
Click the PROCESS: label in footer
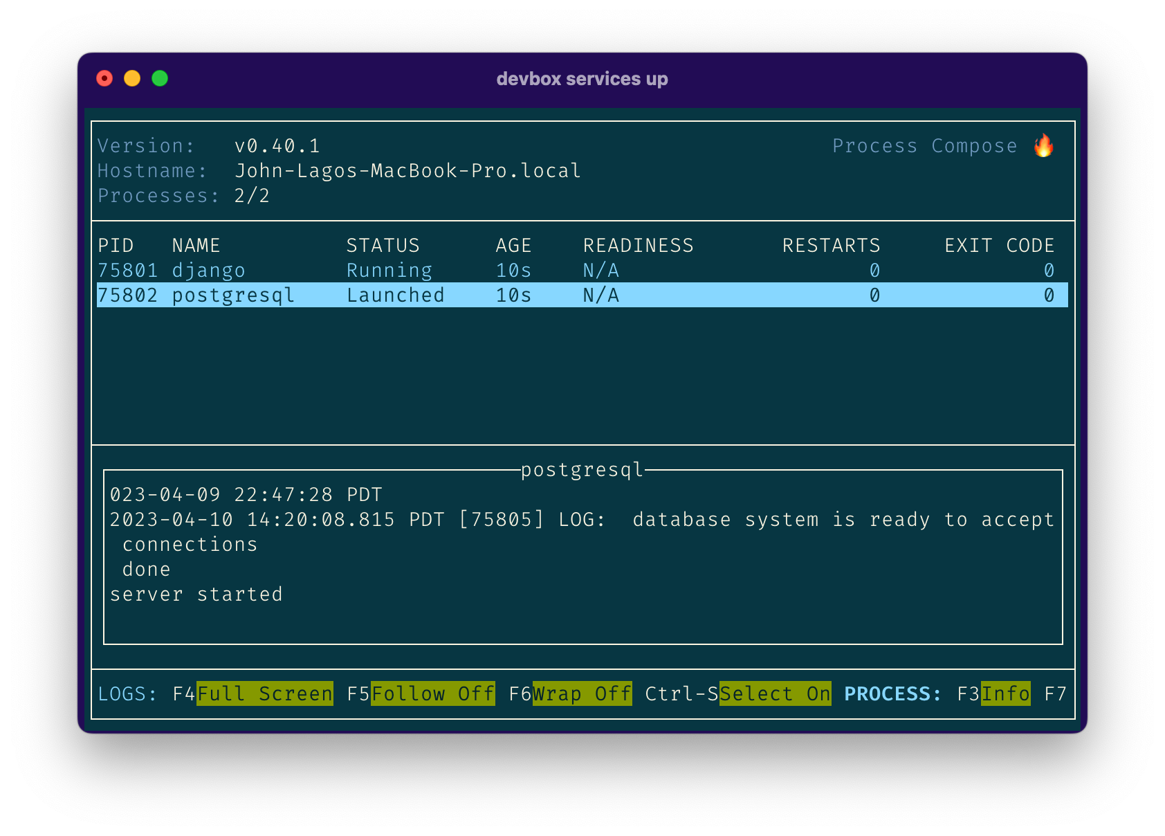892,694
